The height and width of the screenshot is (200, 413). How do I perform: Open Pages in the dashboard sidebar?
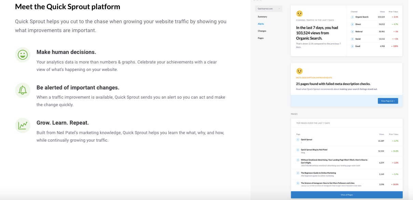click(261, 38)
